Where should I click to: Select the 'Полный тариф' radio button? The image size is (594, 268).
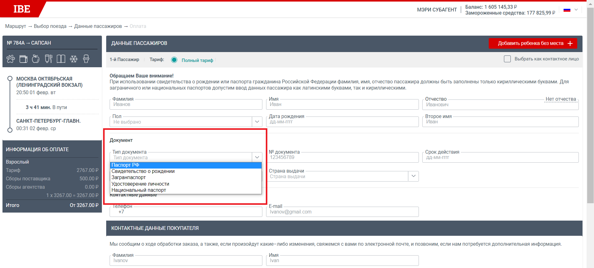tap(174, 60)
